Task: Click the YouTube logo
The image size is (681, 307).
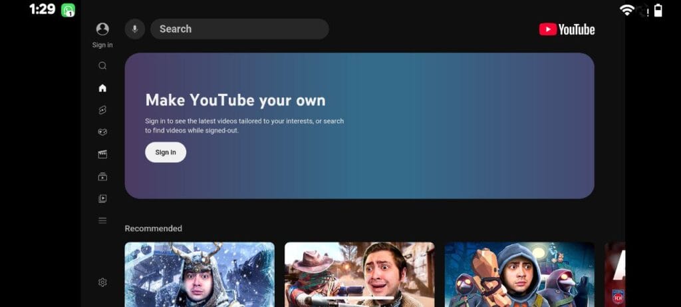Action: point(567,29)
